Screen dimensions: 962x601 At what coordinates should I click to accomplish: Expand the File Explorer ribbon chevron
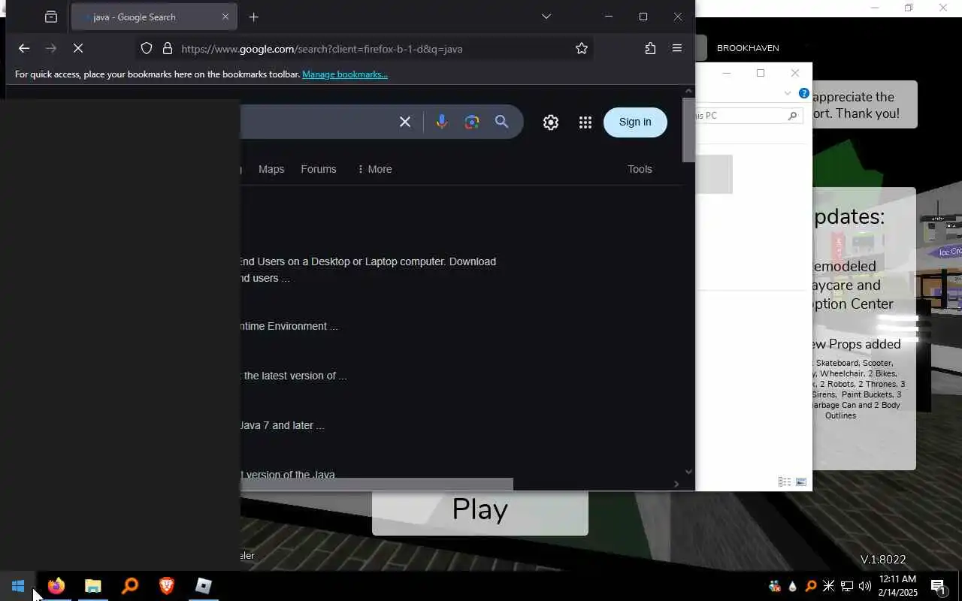tap(788, 94)
